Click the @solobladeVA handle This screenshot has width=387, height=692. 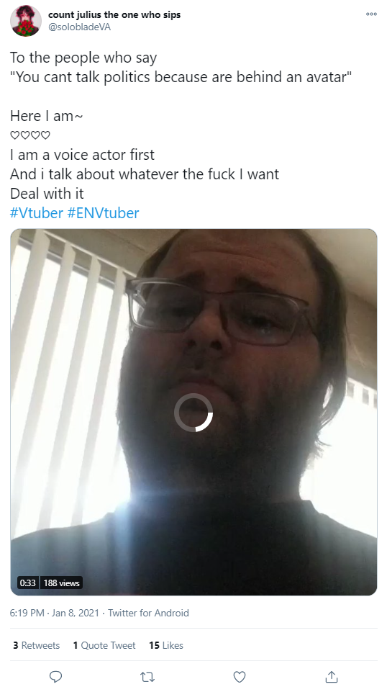pos(79,27)
